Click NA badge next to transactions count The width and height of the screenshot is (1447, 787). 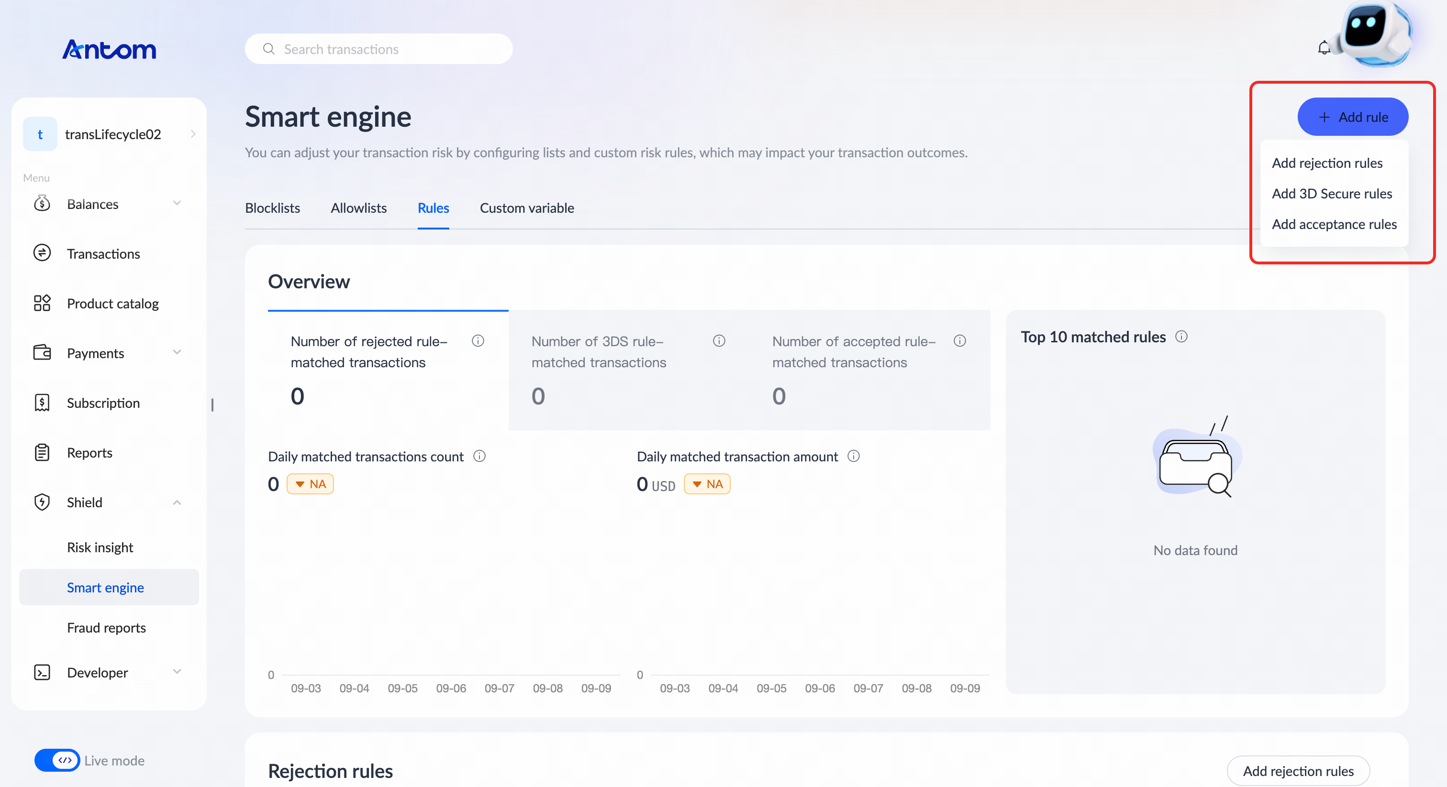(x=310, y=484)
